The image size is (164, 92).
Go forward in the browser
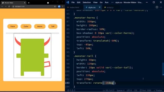[6, 6]
